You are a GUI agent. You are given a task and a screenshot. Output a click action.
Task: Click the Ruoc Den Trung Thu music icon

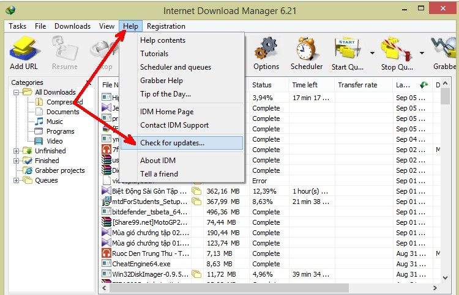pyautogui.click(x=106, y=253)
